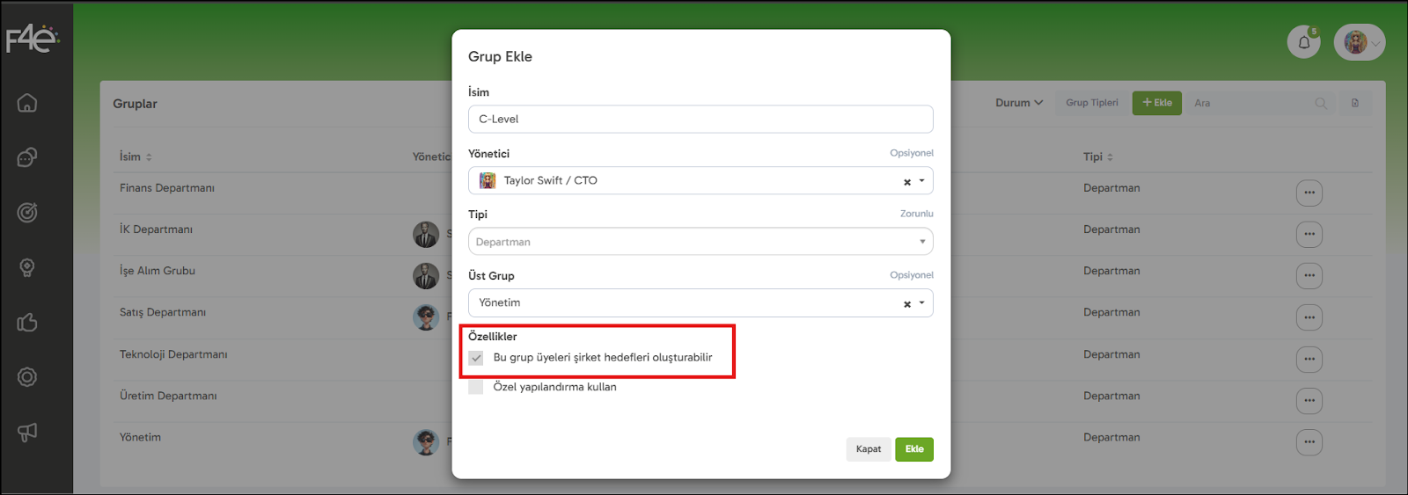
Task: Open the target goals sidebar icon
Action: tap(27, 213)
